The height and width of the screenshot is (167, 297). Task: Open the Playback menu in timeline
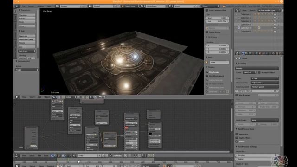51,166
